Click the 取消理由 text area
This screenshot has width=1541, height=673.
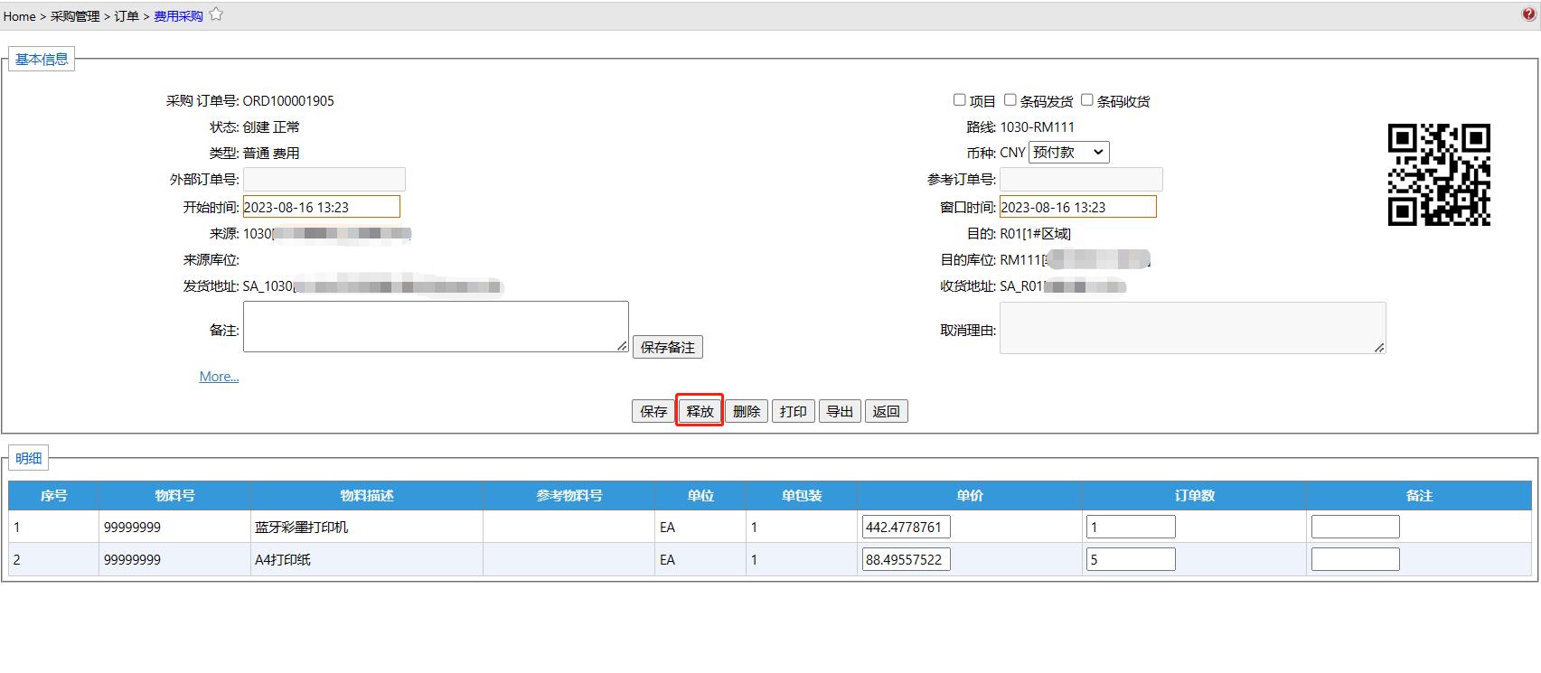pyautogui.click(x=1192, y=328)
